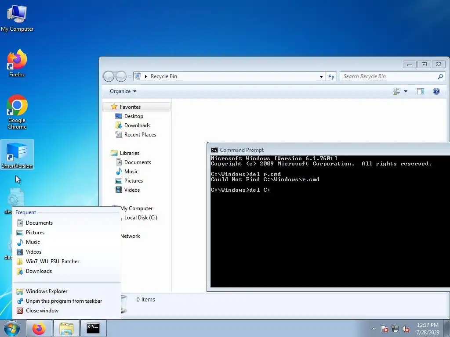The width and height of the screenshot is (450, 337).
Task: Select Network in the navigation pane
Action: click(x=130, y=236)
